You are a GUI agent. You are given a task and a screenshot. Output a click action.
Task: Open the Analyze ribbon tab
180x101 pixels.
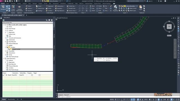point(24,4)
